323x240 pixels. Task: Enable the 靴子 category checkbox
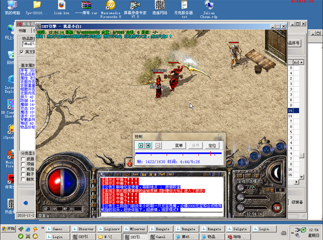click(23, 174)
